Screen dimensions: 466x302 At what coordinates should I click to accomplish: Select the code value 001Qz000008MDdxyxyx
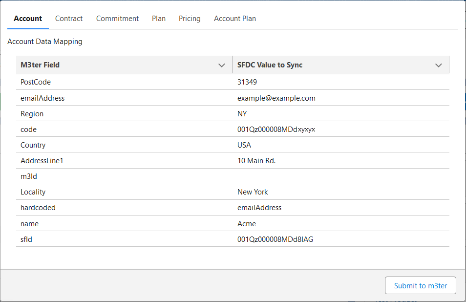tap(276, 129)
